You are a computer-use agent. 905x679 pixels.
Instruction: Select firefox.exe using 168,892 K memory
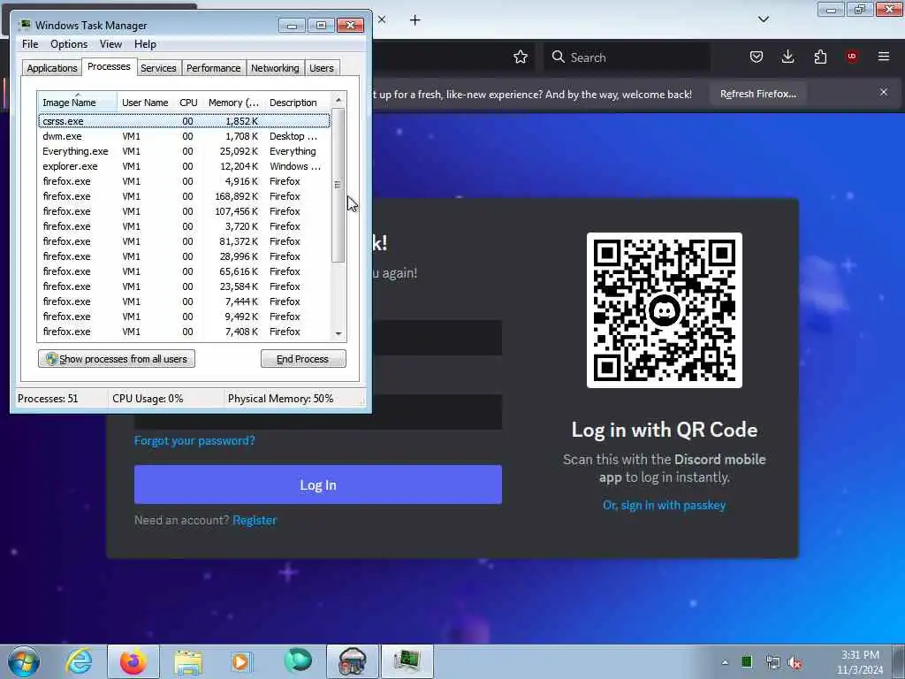184,196
